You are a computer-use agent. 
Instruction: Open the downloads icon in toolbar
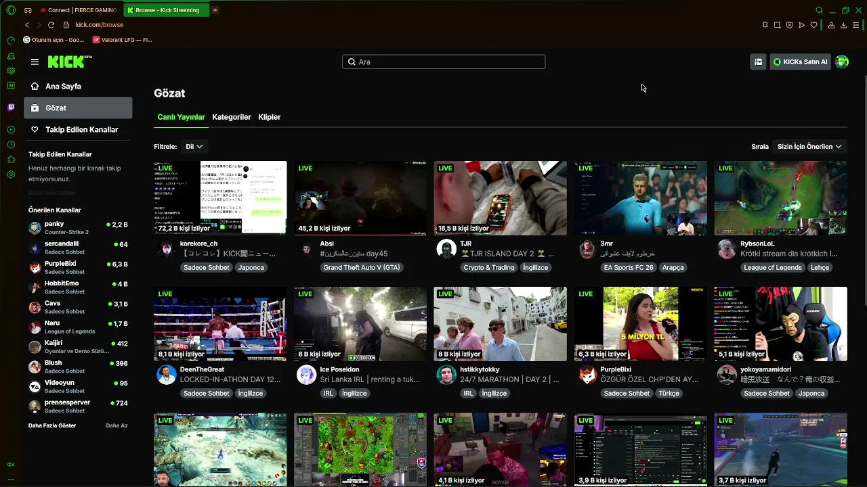coord(843,25)
